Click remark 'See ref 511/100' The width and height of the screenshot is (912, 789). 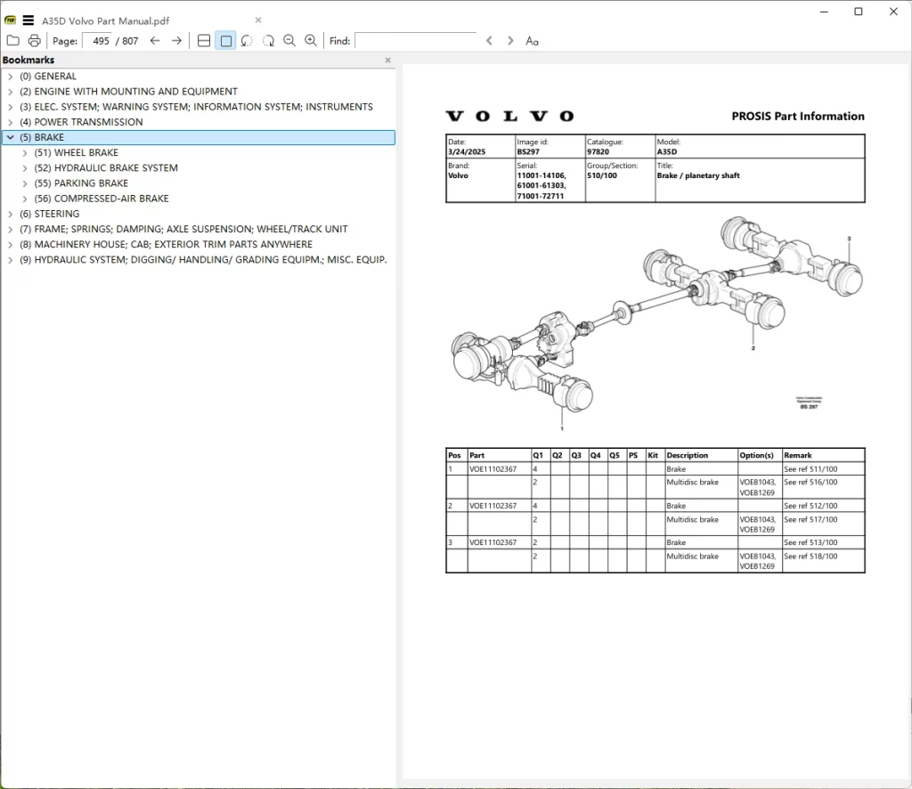click(x=810, y=469)
